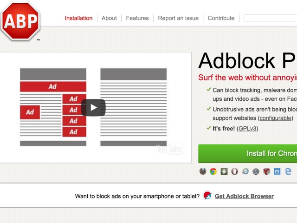Click the ABP stop-sign logo
297x223 pixels.
pos(20,21)
